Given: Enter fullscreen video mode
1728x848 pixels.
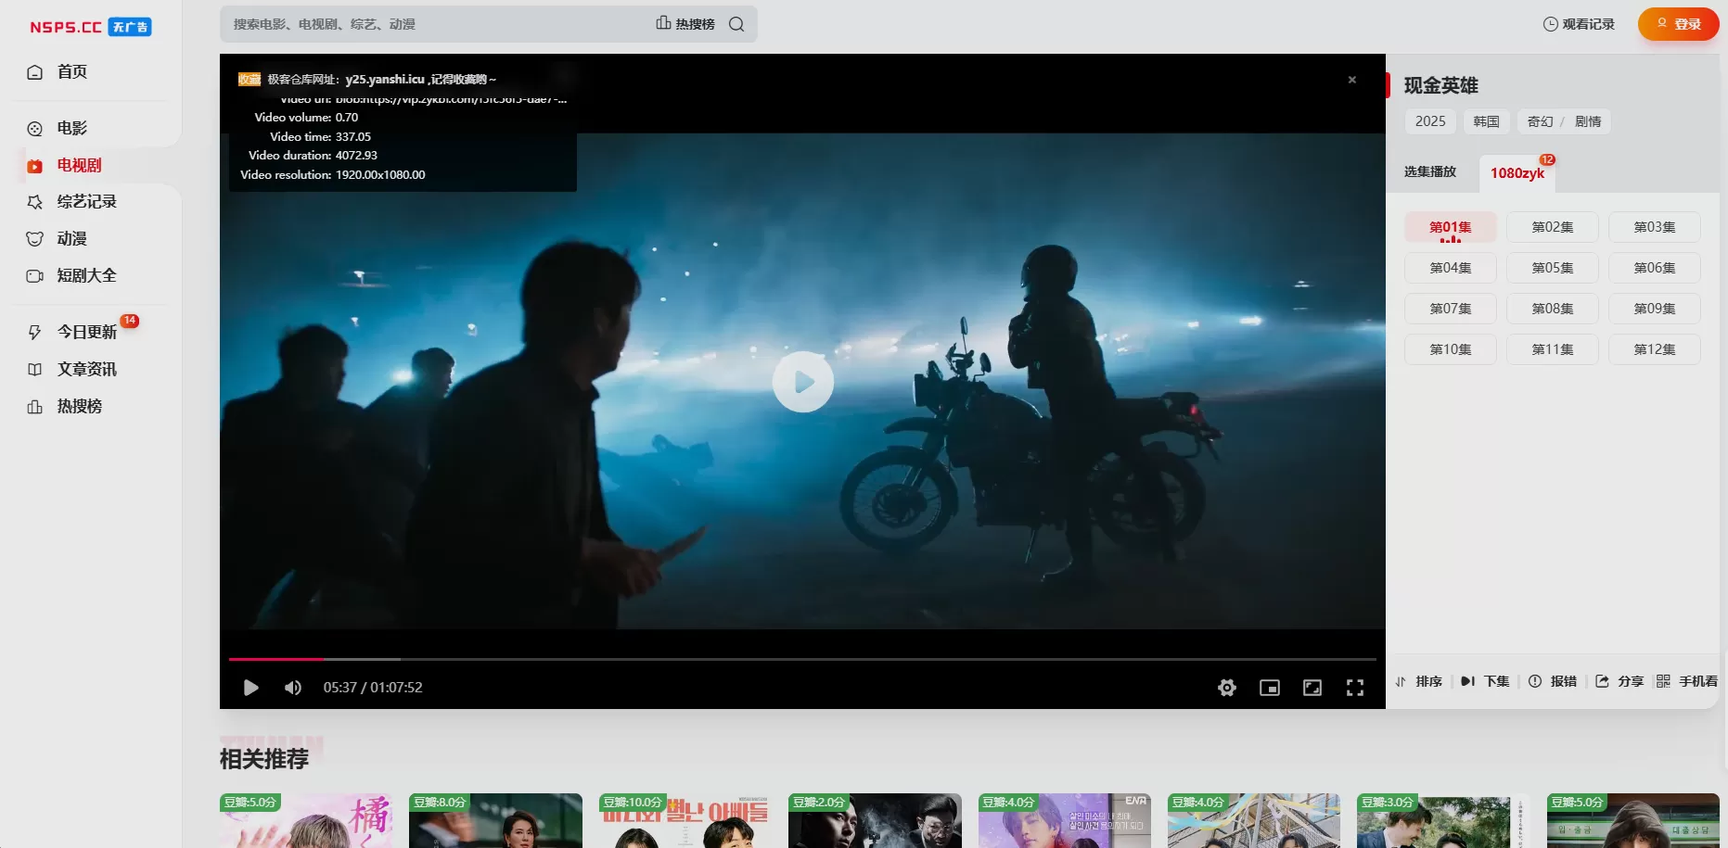Looking at the screenshot, I should coord(1354,688).
